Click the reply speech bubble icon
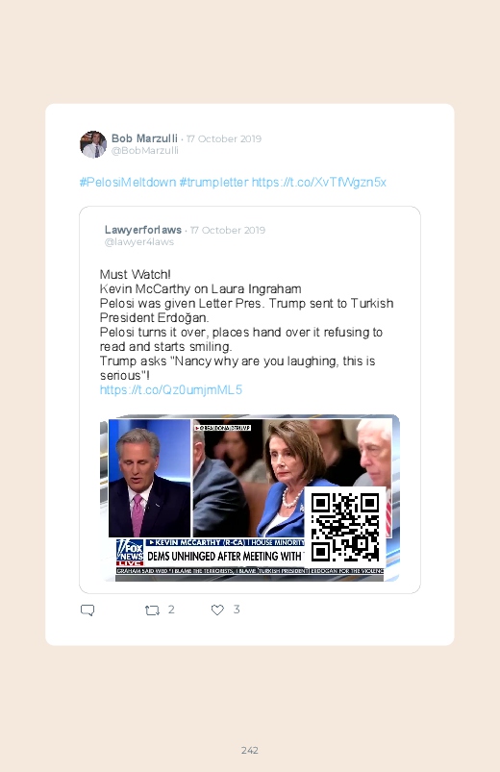The image size is (500, 772). coord(87,610)
